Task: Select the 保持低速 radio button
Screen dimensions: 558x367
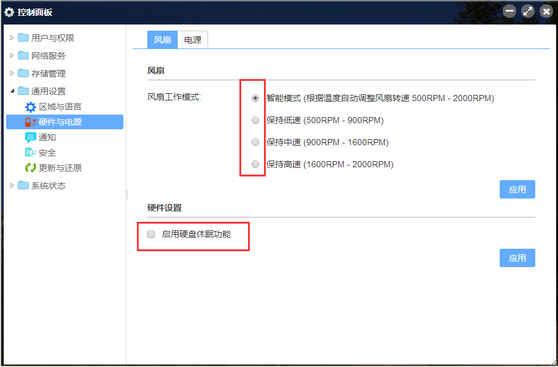Action: click(255, 120)
